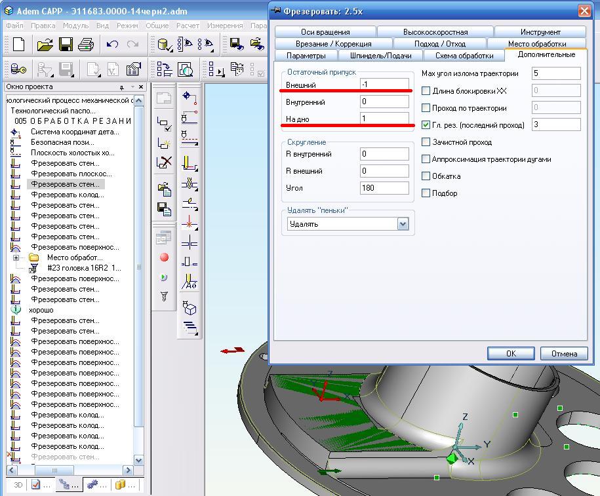Switch to the 3D bottom tab
The height and width of the screenshot is (496, 600).
pyautogui.click(x=18, y=485)
